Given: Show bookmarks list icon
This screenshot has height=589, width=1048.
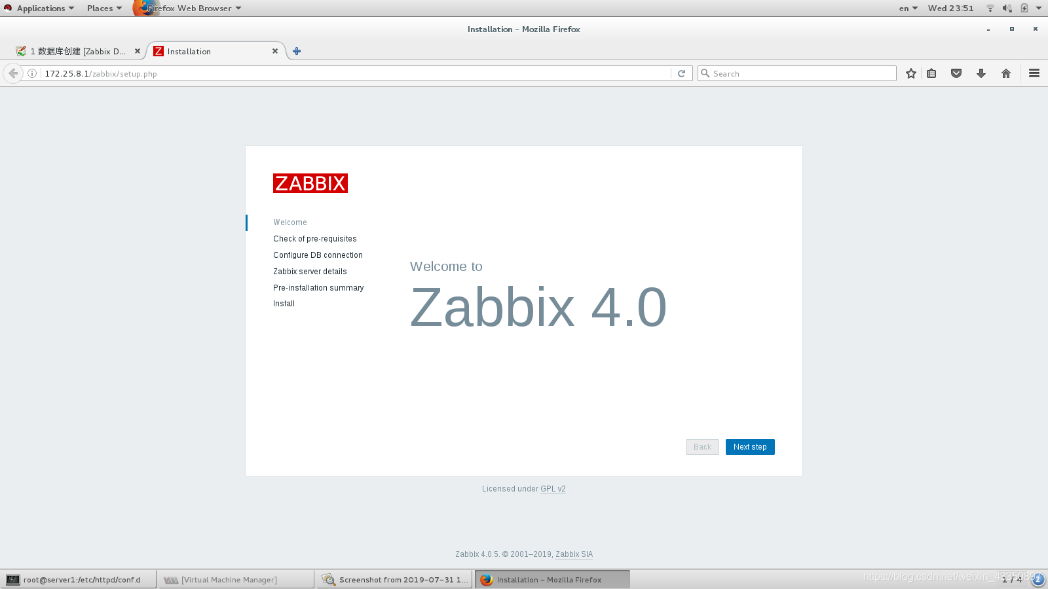Looking at the screenshot, I should pyautogui.click(x=931, y=73).
